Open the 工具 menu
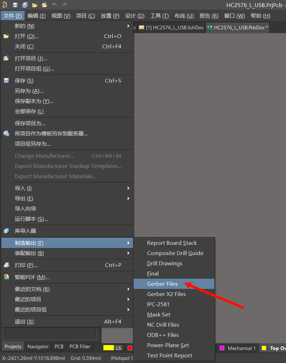The width and height of the screenshot is (286, 363). click(x=159, y=16)
